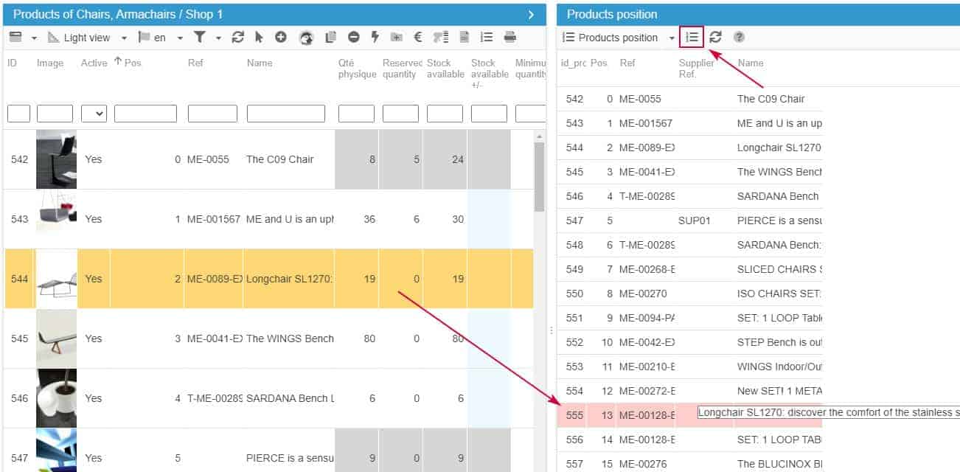Click the refresh icon in products toolbar

click(237, 38)
